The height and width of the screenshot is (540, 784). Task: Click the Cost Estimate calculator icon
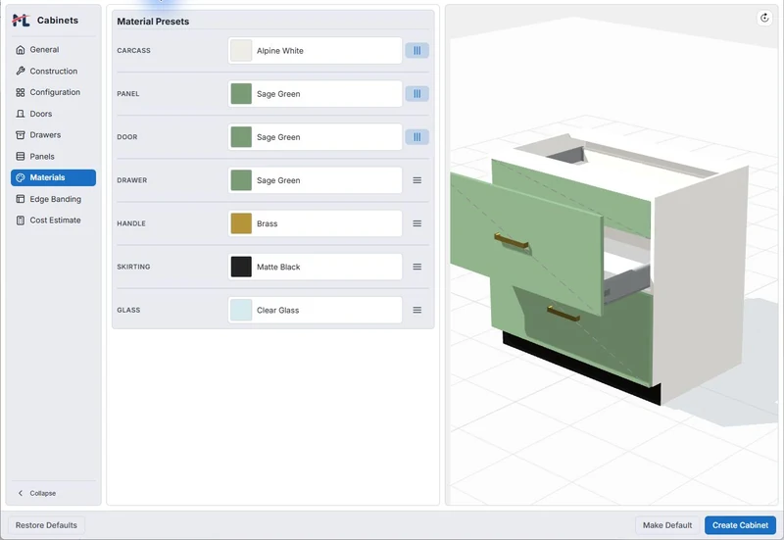[x=21, y=221]
